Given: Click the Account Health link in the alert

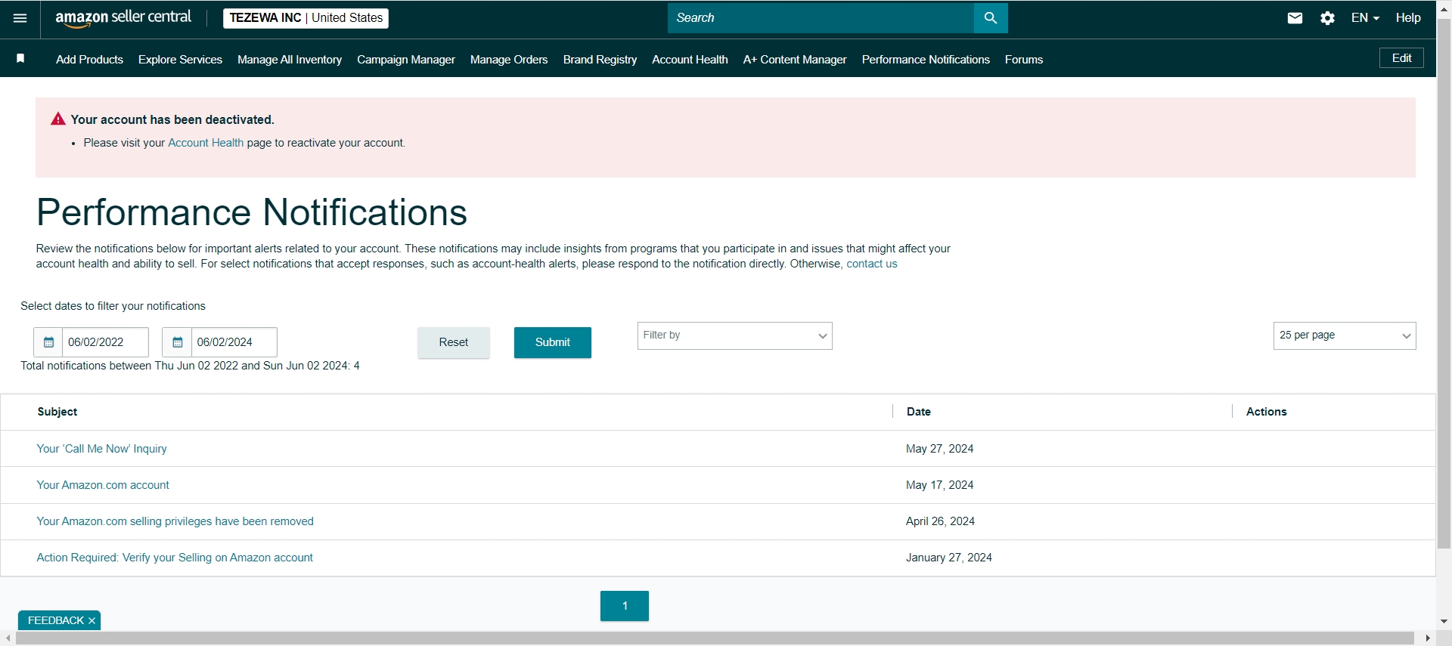Looking at the screenshot, I should (206, 143).
